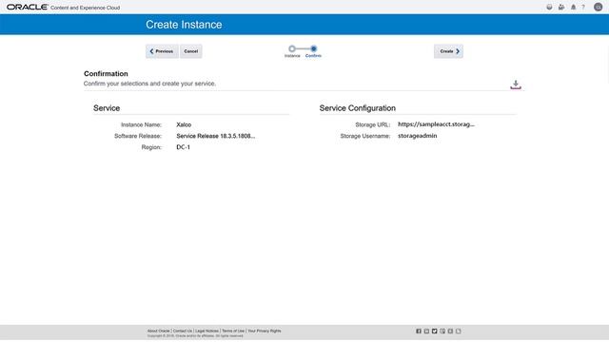Click the truncated storage URL value
This screenshot has height=342, width=609.
click(x=436, y=124)
